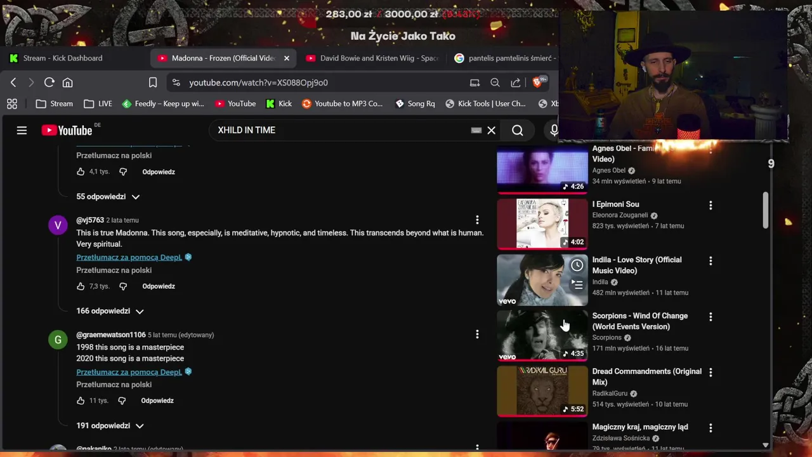Image resolution: width=812 pixels, height=457 pixels.
Task: Expand 191 odpowiedzi replies
Action: pos(110,426)
